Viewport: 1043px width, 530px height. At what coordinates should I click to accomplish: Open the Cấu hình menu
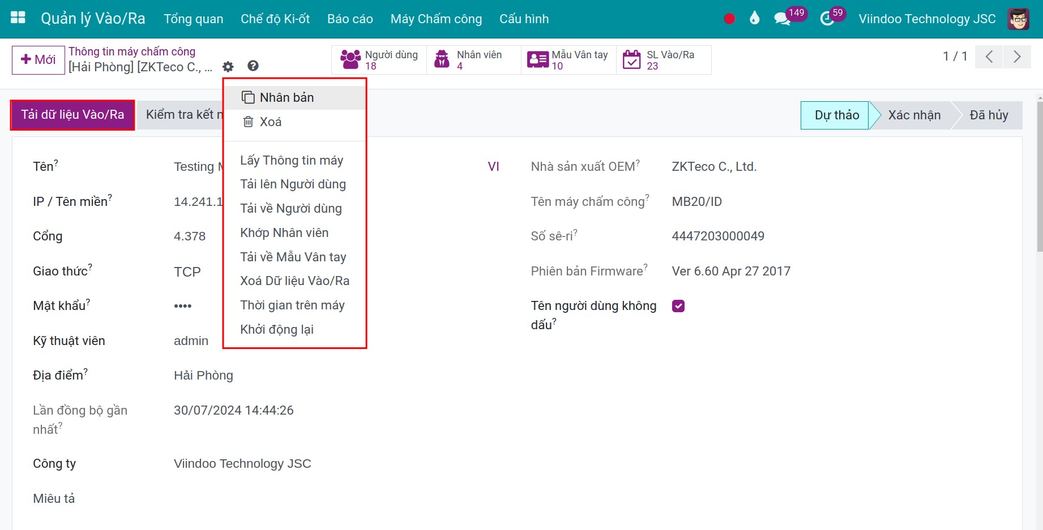524,19
